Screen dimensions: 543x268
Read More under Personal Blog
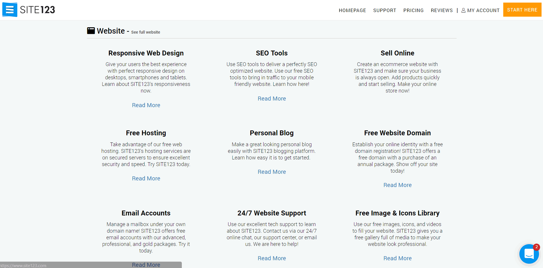pos(272,172)
